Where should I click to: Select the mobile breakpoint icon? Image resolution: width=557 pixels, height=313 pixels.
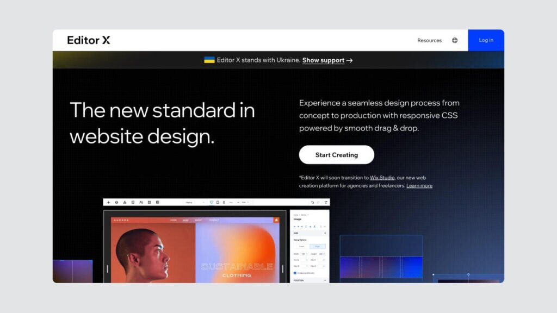click(224, 202)
